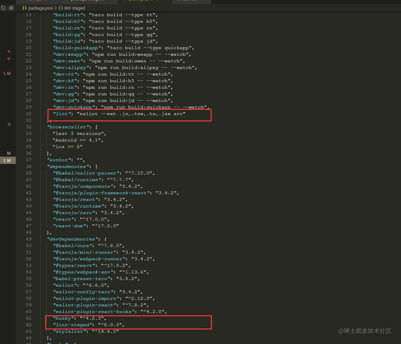Click line number 49 in the gutter

pyautogui.click(x=29, y=239)
